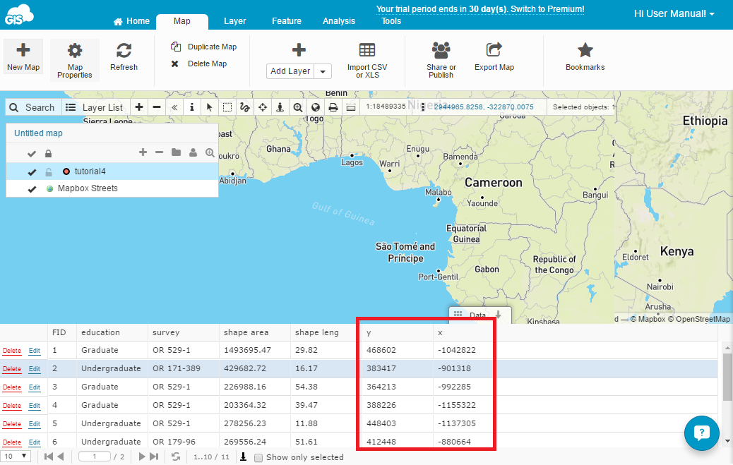The image size is (733, 465).
Task: Open the Hi User Manual account menu
Action: tap(674, 13)
